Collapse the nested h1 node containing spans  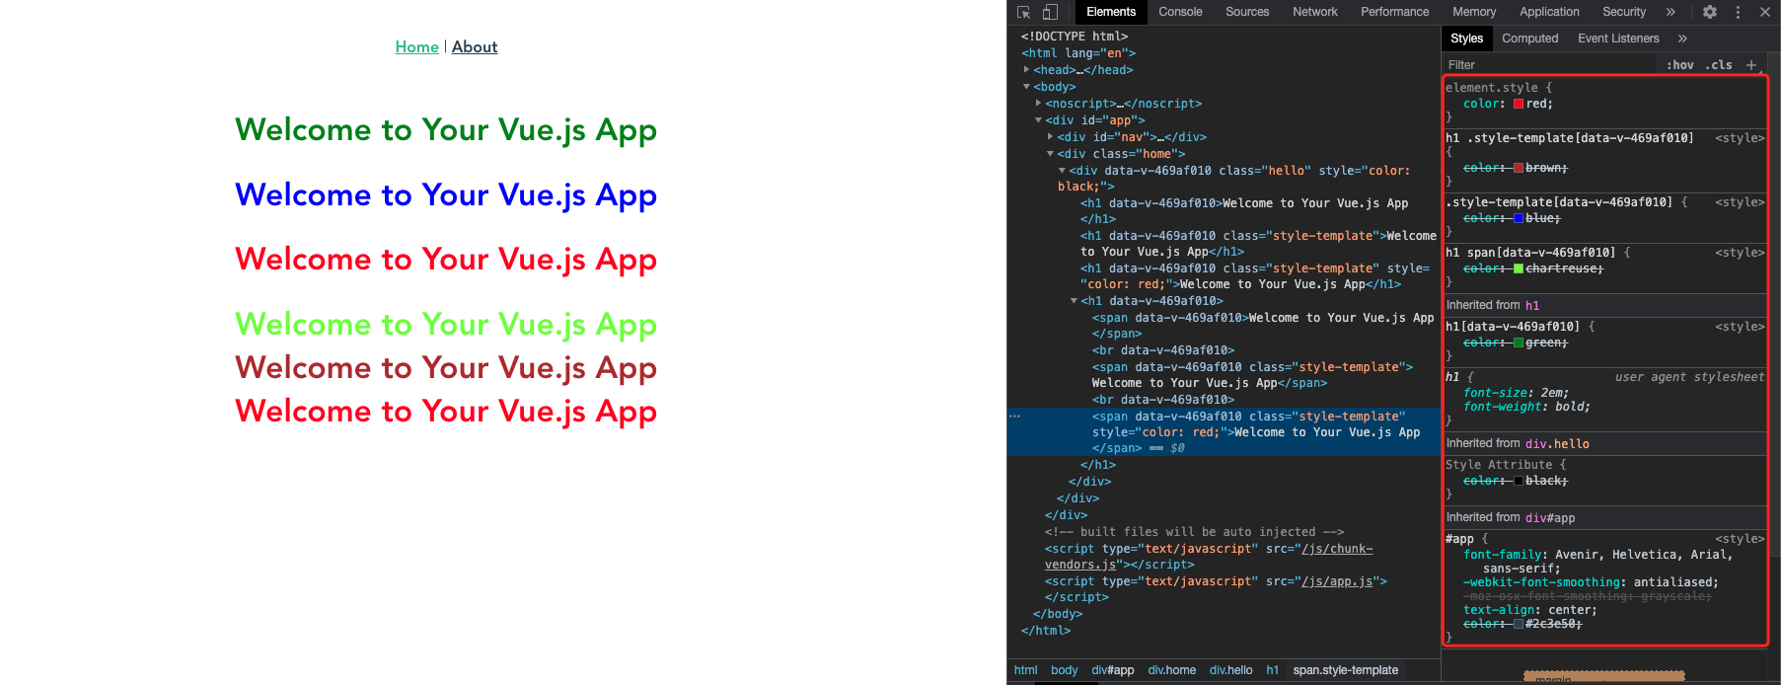(x=1074, y=301)
